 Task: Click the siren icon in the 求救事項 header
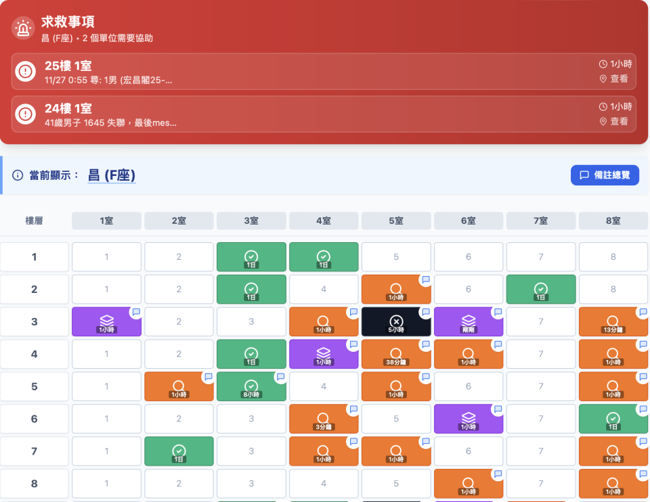pyautogui.click(x=22, y=28)
